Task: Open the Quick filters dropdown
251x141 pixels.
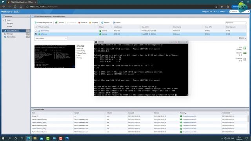Action: 51,38
